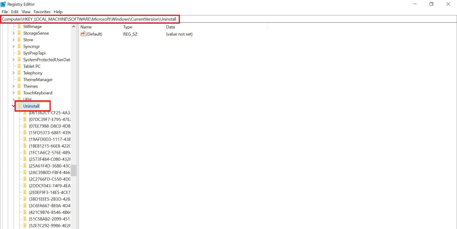Select the {2E0EF9F3-14E5 subkey label
457x229 pixels.
(x=50, y=192)
